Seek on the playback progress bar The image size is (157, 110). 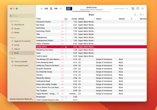click(91, 11)
